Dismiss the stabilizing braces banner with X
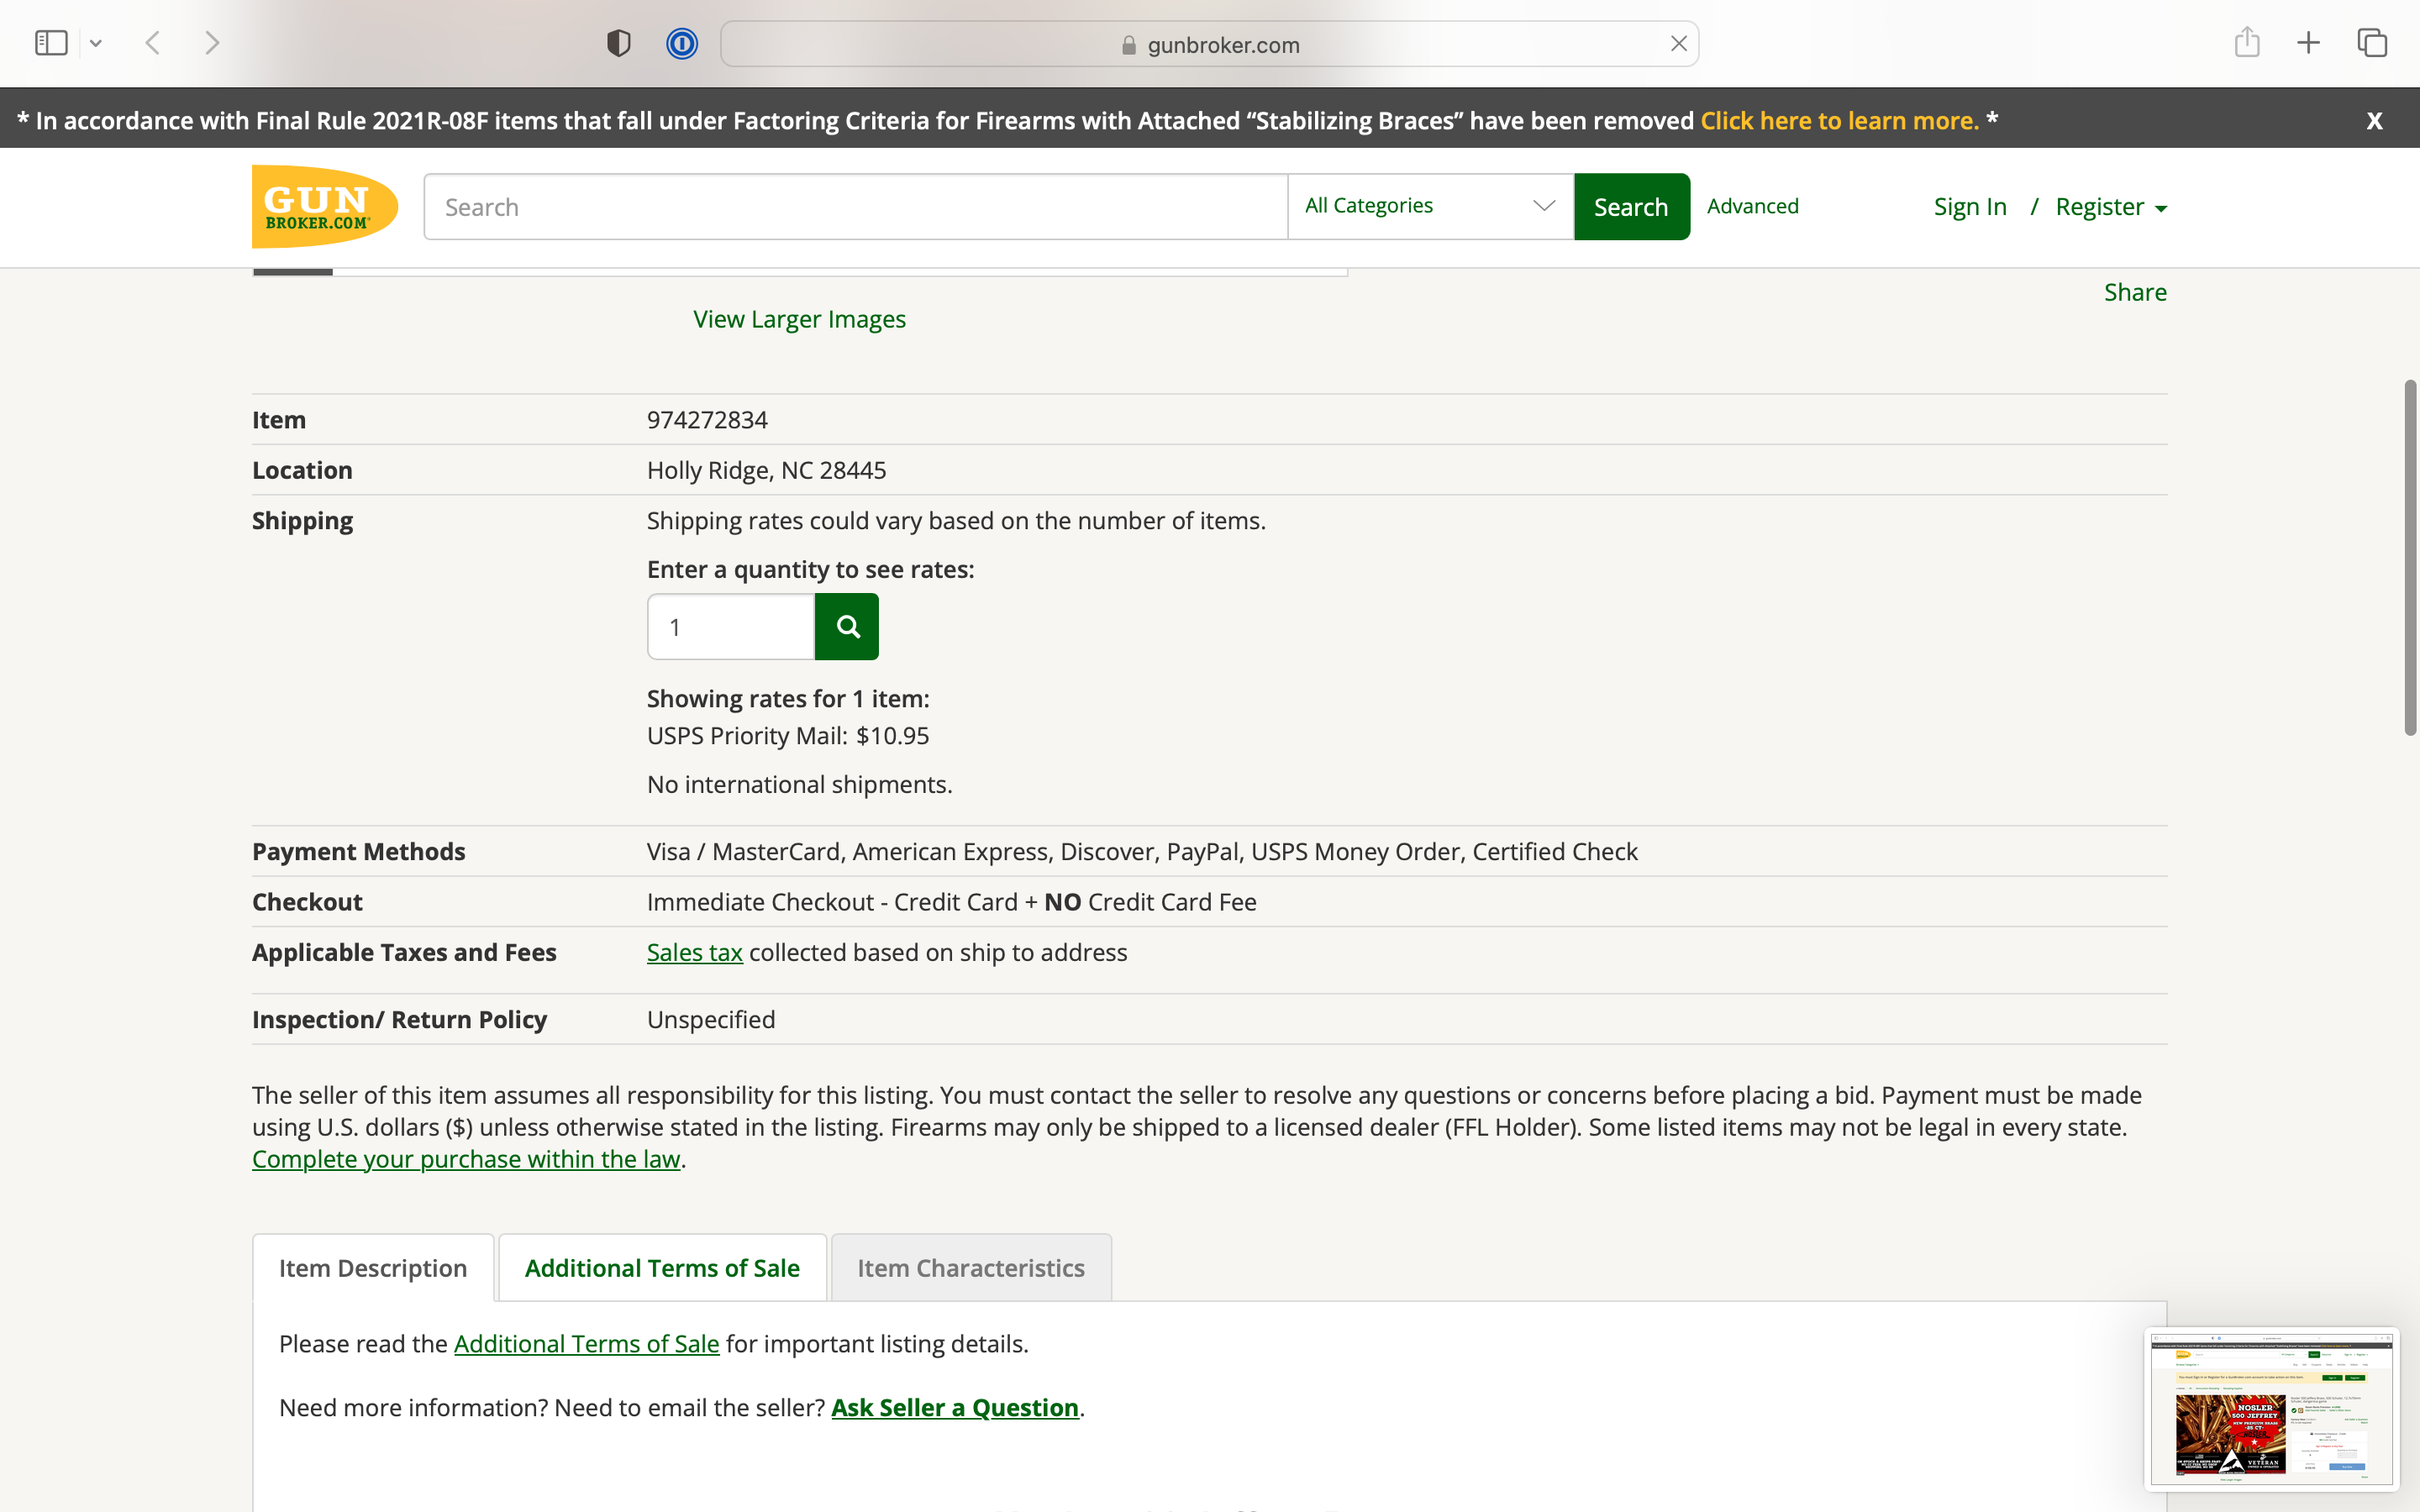 [2374, 120]
